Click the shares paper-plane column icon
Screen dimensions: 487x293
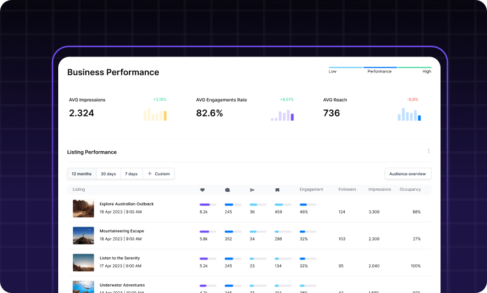[x=252, y=190]
